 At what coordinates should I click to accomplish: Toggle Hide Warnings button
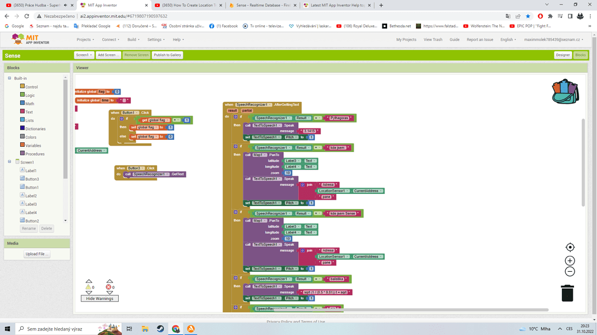[x=100, y=299]
